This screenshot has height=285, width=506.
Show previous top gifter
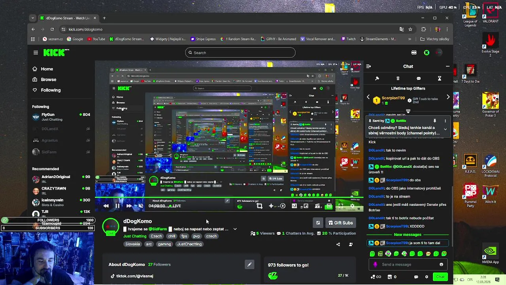pos(368,97)
